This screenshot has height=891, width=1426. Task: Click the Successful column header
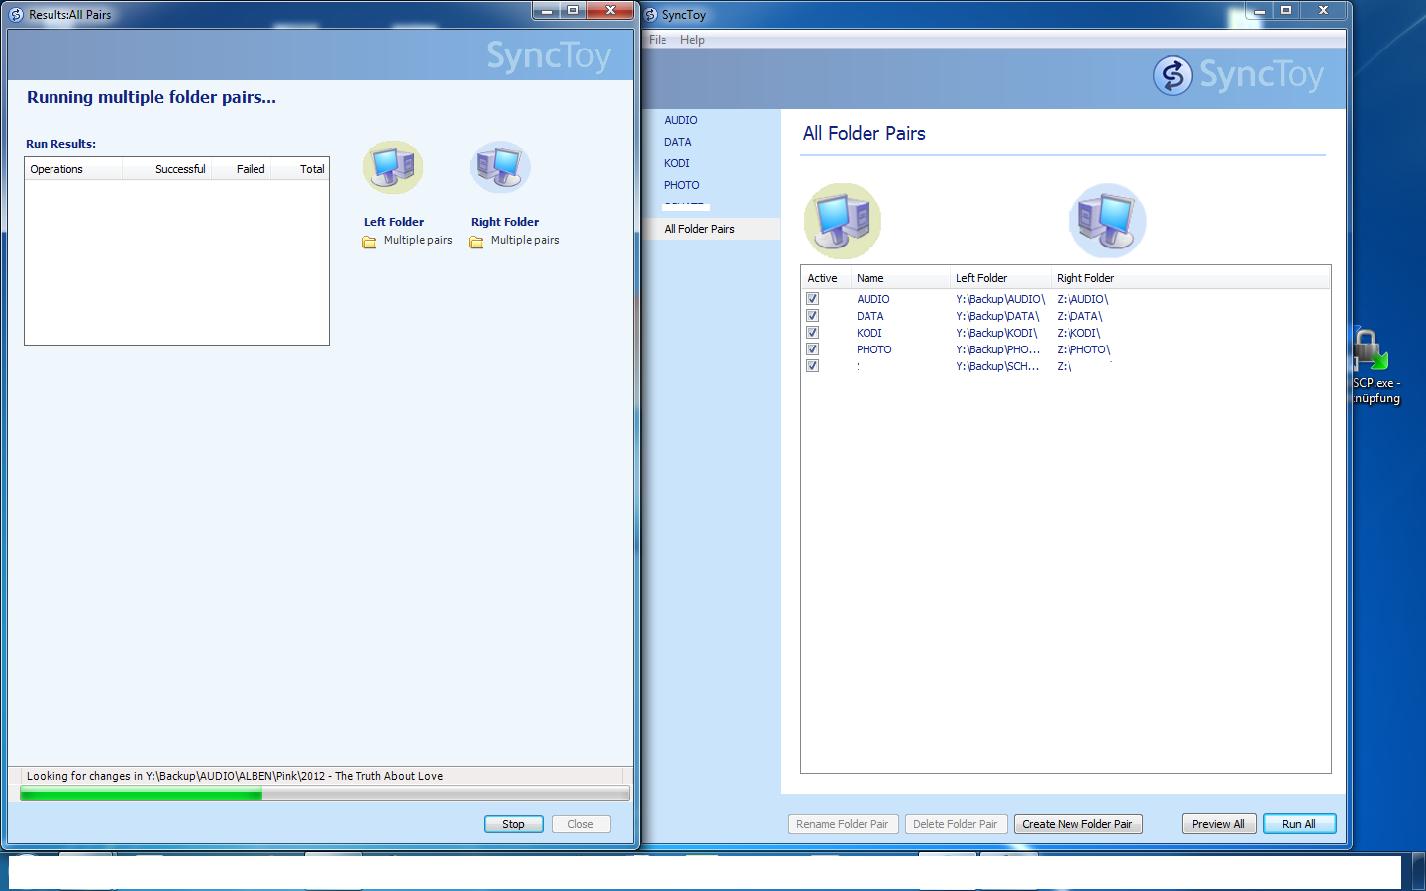click(x=166, y=169)
